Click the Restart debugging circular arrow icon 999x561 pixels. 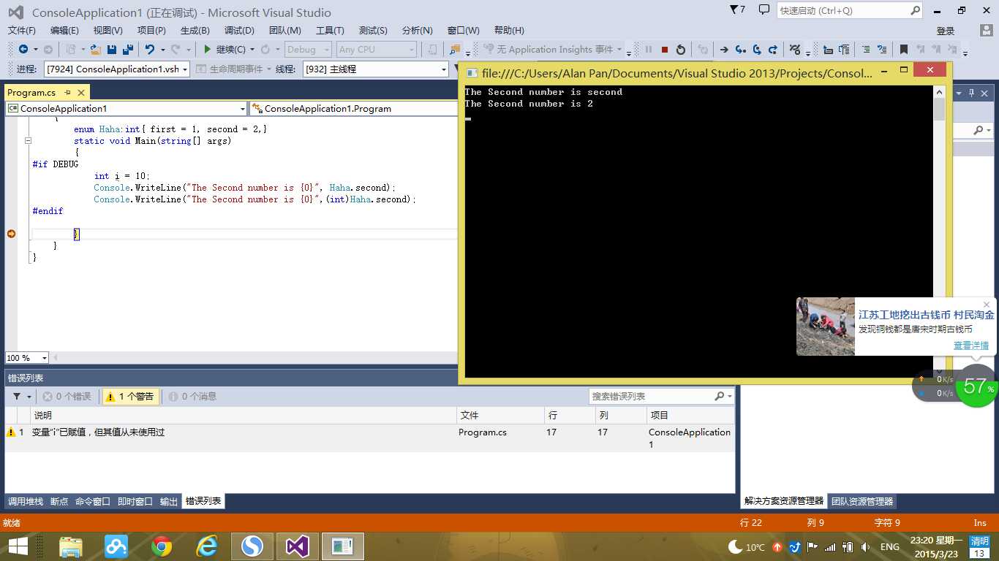[681, 50]
